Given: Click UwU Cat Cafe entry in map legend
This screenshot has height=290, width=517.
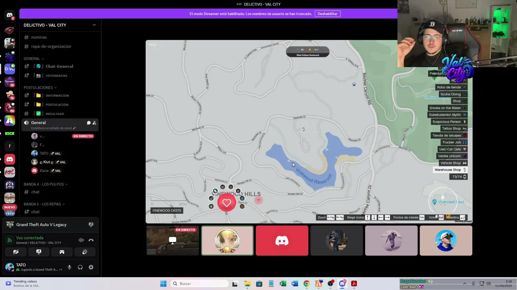Looking at the screenshot, I should [453, 149].
